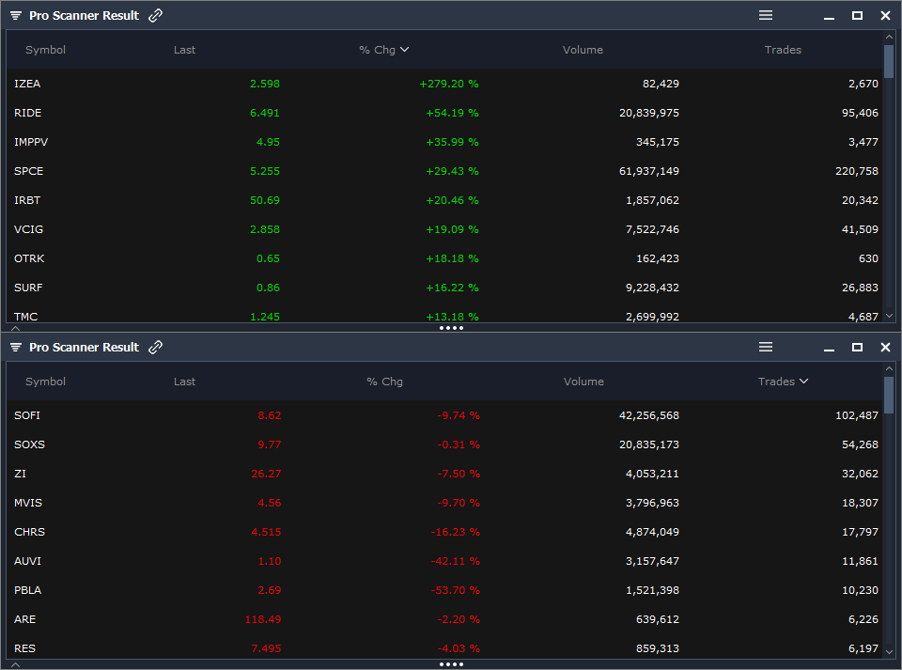Image resolution: width=902 pixels, height=670 pixels.
Task: Collapse the top scanner list via bottom-left chevron
Action: point(14,328)
